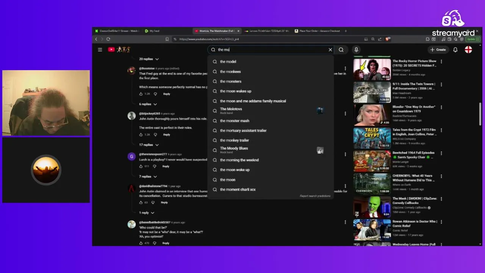This screenshot has height=273, width=485.
Task: Submit search with magnifier button
Action: (x=341, y=50)
